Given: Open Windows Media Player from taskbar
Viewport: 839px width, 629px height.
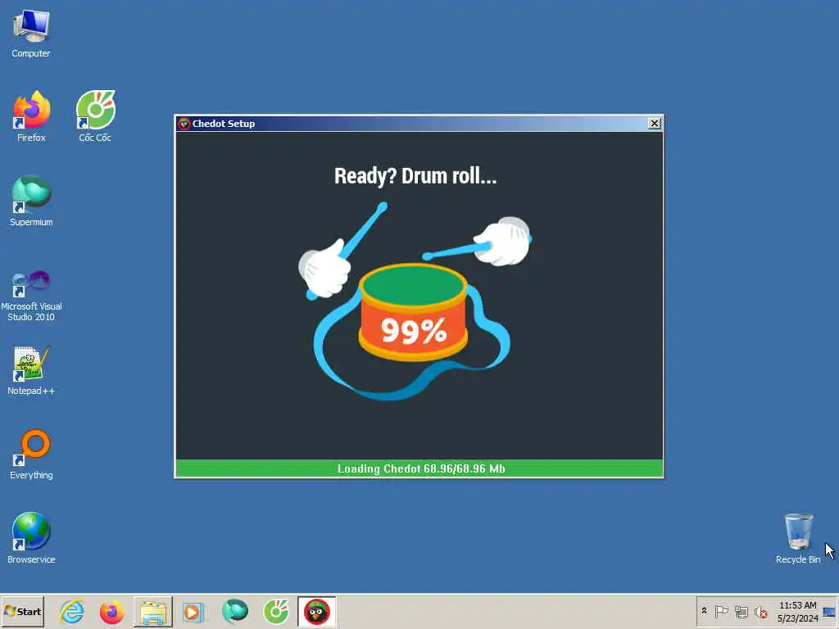Looking at the screenshot, I should (x=193, y=611).
